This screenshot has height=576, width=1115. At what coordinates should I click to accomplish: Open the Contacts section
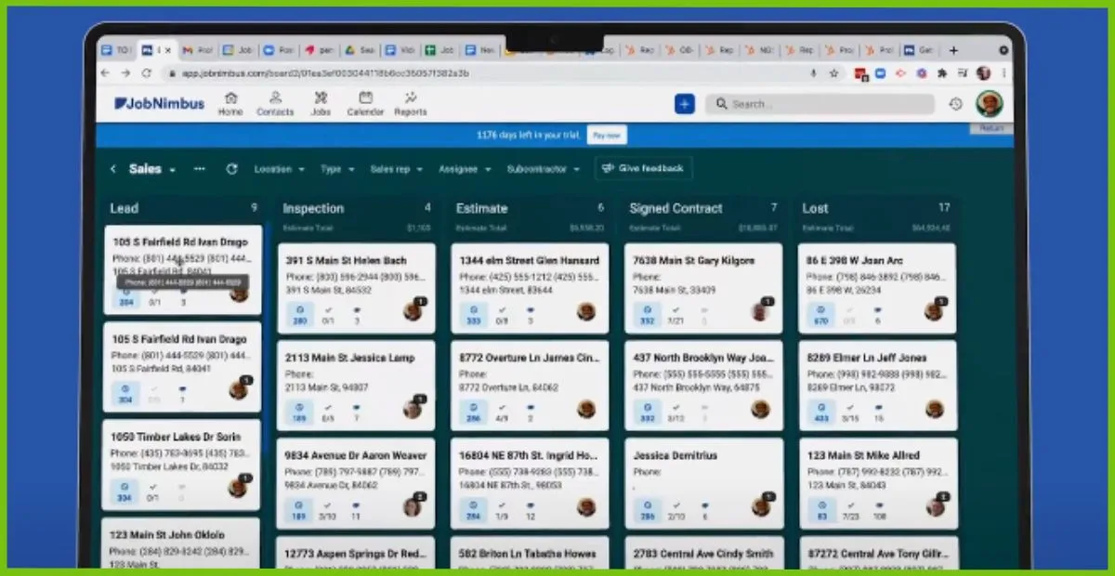(x=275, y=104)
